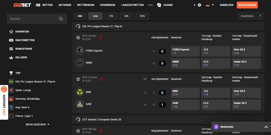Click the Gratiswetten FB icon
This screenshot has width=271, height=135.
(x=11, y=40)
